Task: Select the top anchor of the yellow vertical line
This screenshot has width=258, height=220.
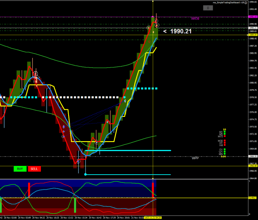Action: click(x=153, y=1)
